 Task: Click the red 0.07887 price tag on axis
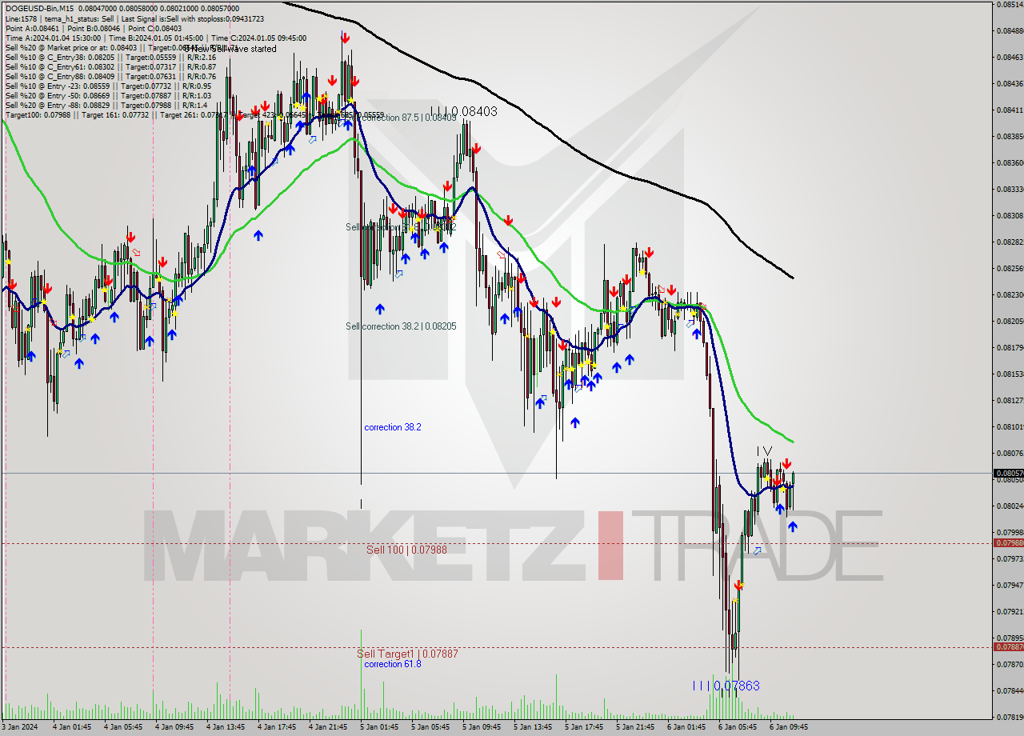click(x=1008, y=646)
